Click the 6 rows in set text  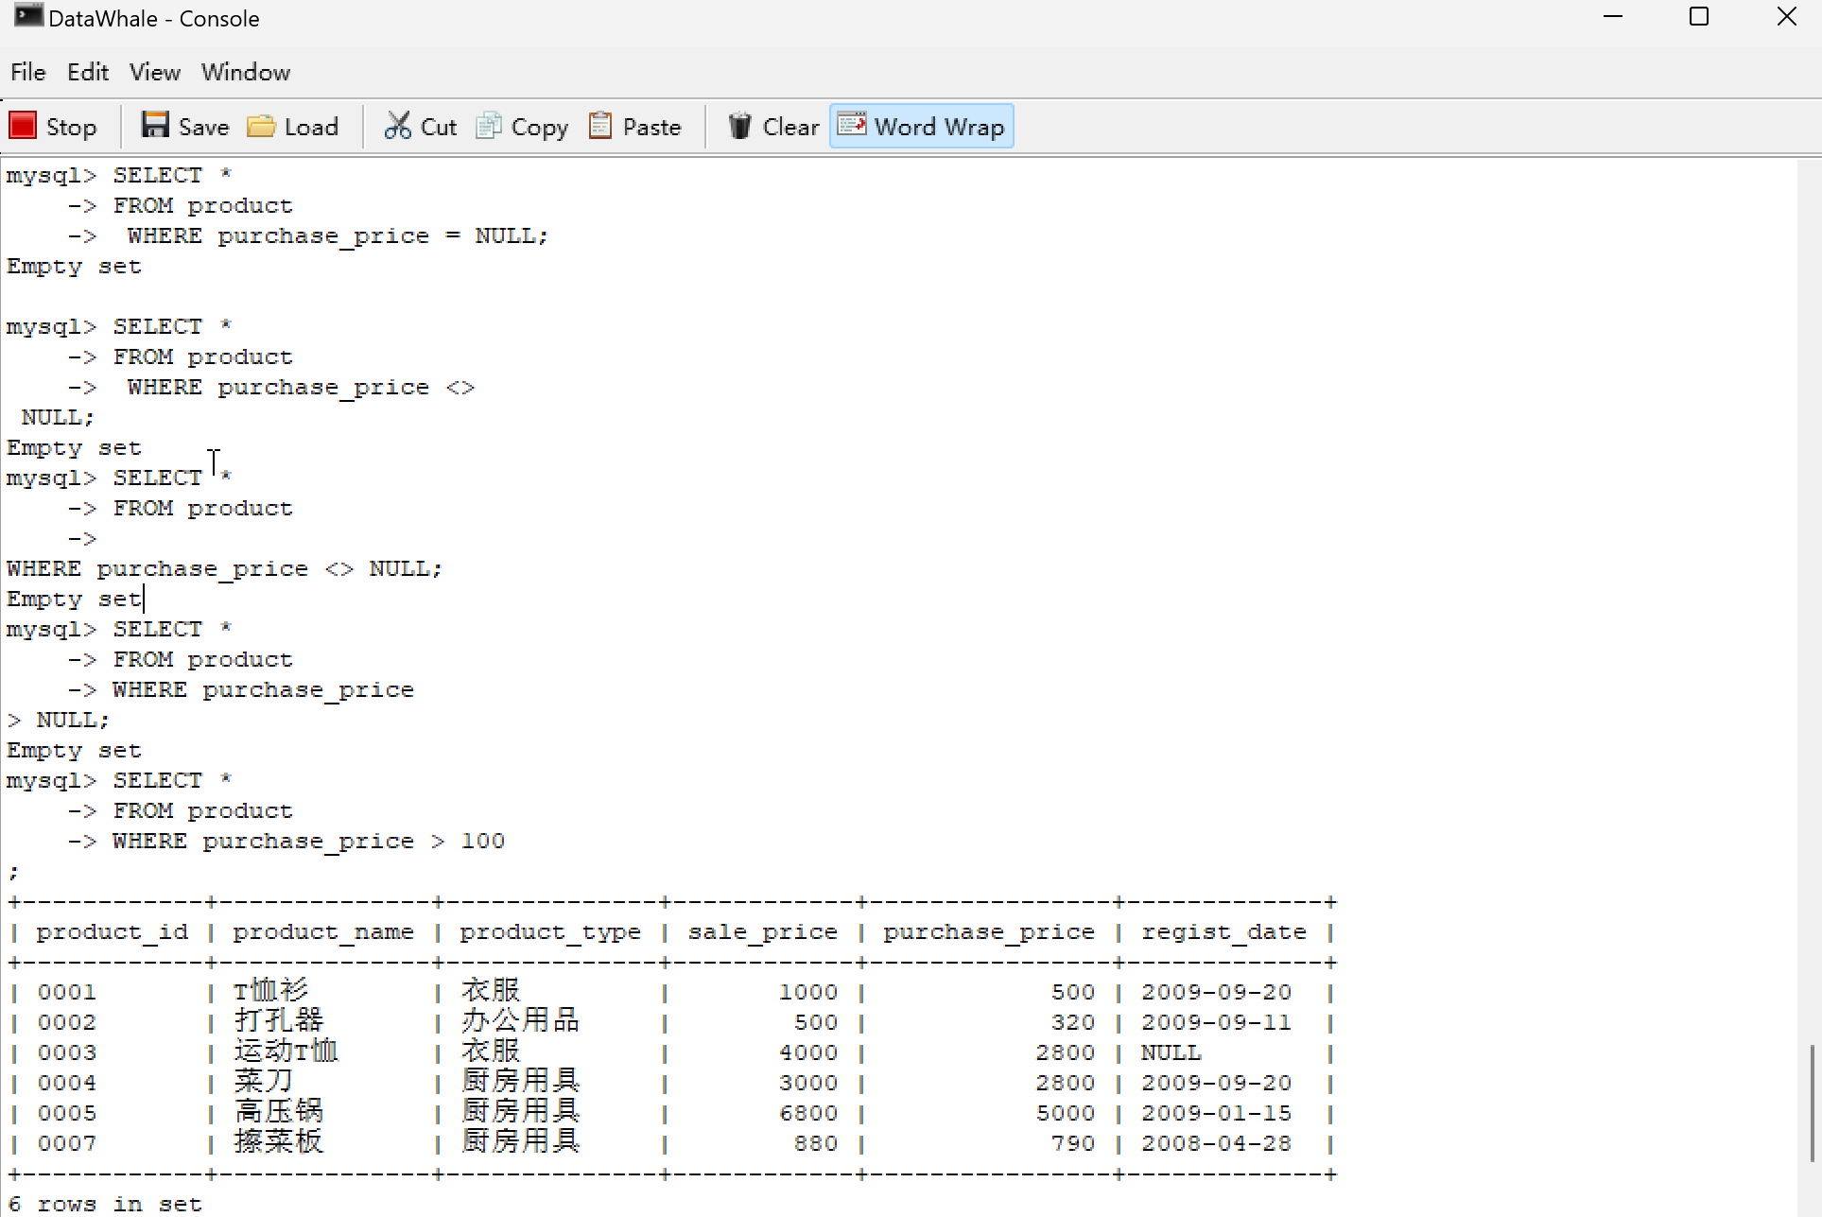click(x=104, y=1204)
